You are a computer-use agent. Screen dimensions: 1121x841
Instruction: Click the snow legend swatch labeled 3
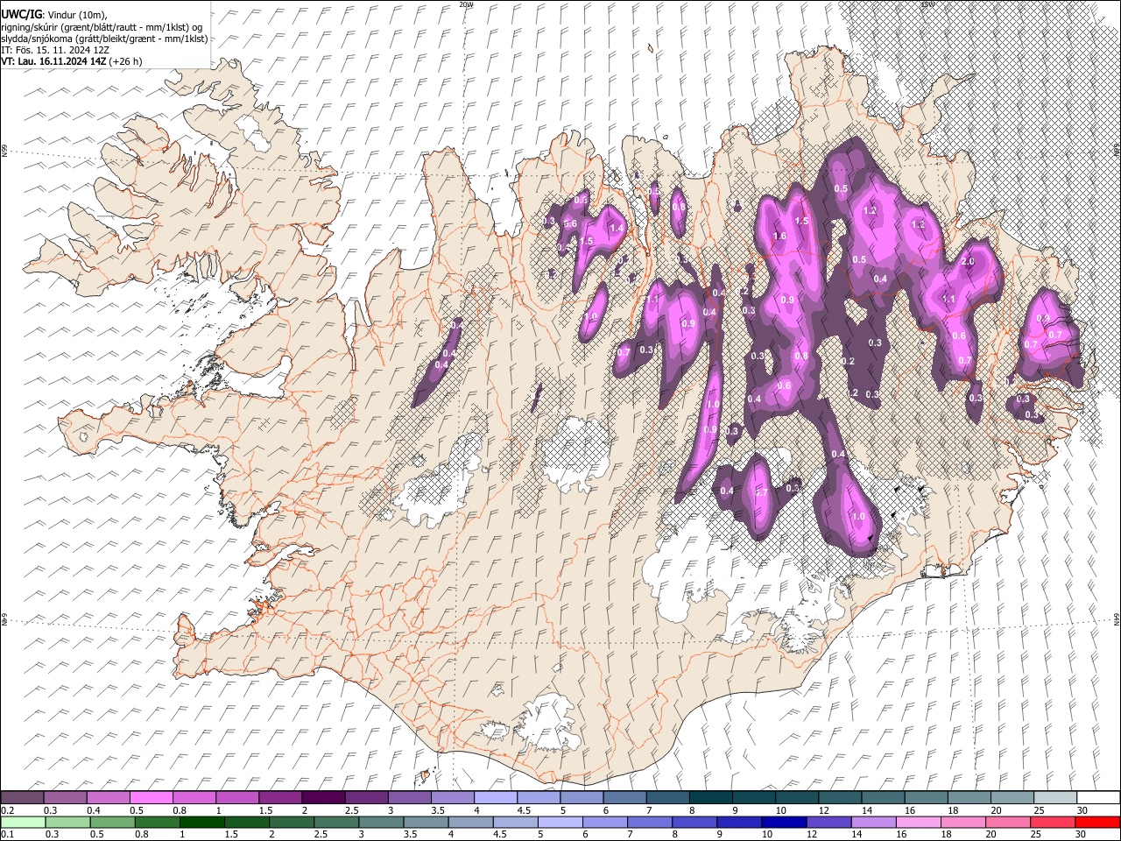410,797
